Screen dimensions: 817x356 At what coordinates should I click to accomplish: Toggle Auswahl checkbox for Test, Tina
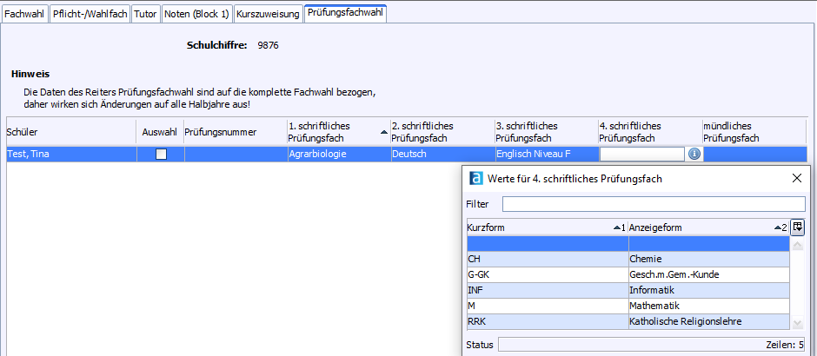click(161, 155)
